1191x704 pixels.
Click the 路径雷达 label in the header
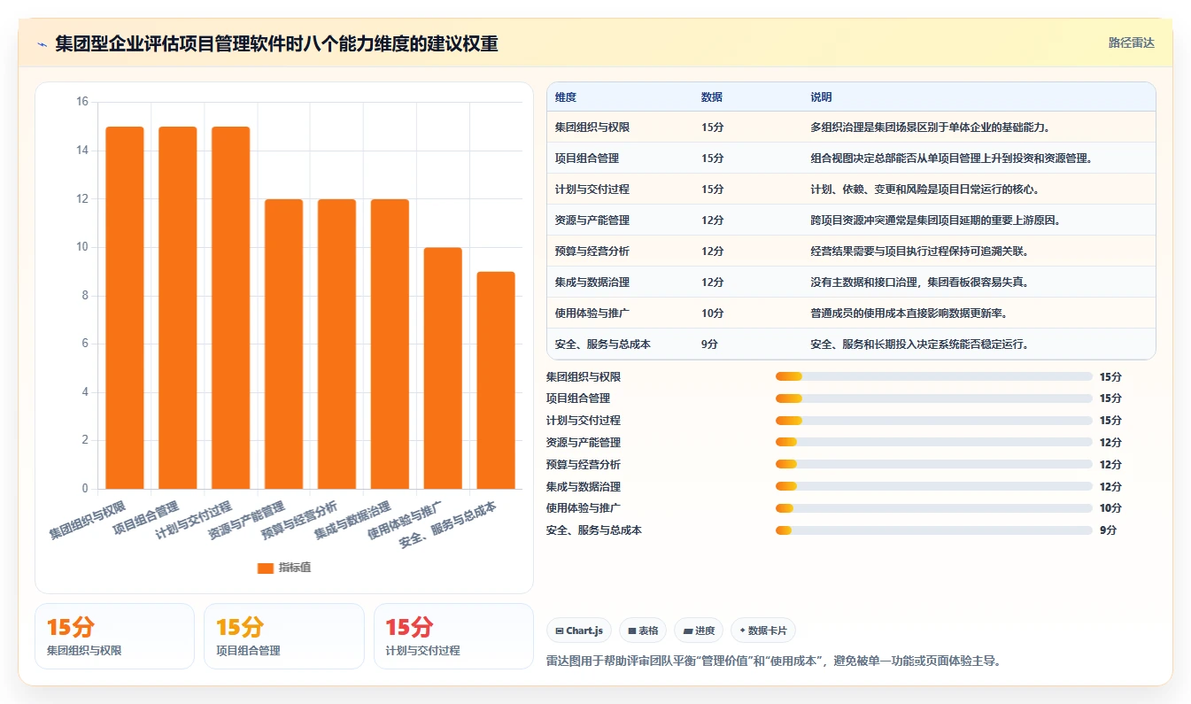[x=1132, y=43]
